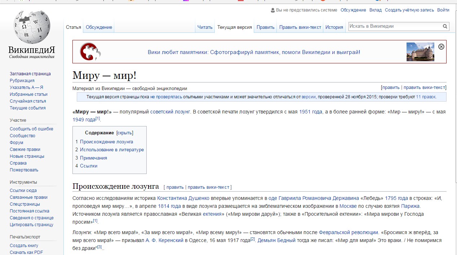
Task: Open 'Свежие правки'
Action: pyautogui.click(x=25, y=149)
